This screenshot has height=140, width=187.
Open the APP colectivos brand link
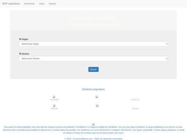(11, 4)
